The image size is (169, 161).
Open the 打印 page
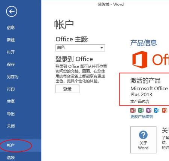point(11,89)
